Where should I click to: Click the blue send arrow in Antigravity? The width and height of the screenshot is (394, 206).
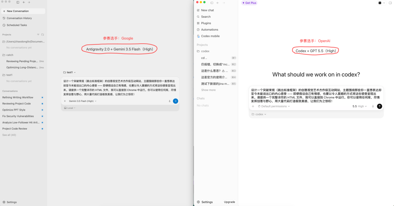175,101
